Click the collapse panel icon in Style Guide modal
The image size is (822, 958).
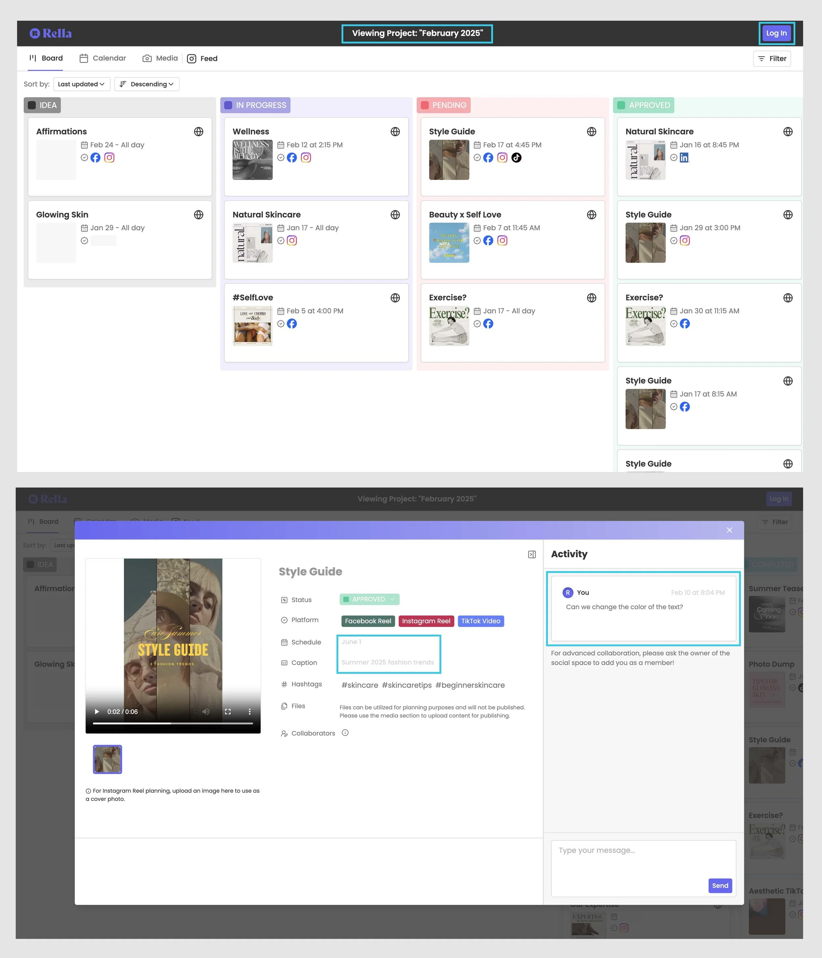(x=532, y=554)
